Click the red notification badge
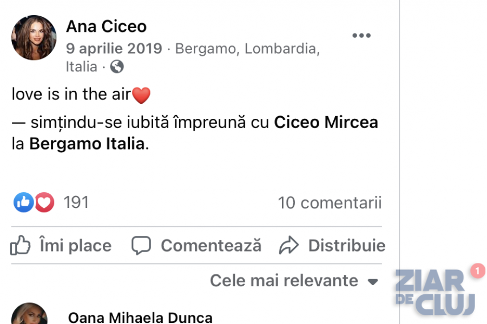Viewport: 487px width, 324px height. (477, 271)
